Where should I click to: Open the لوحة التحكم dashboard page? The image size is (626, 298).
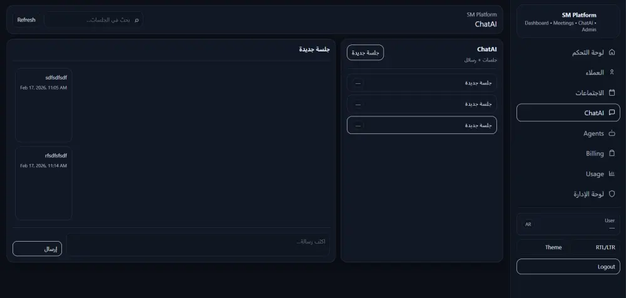click(588, 53)
